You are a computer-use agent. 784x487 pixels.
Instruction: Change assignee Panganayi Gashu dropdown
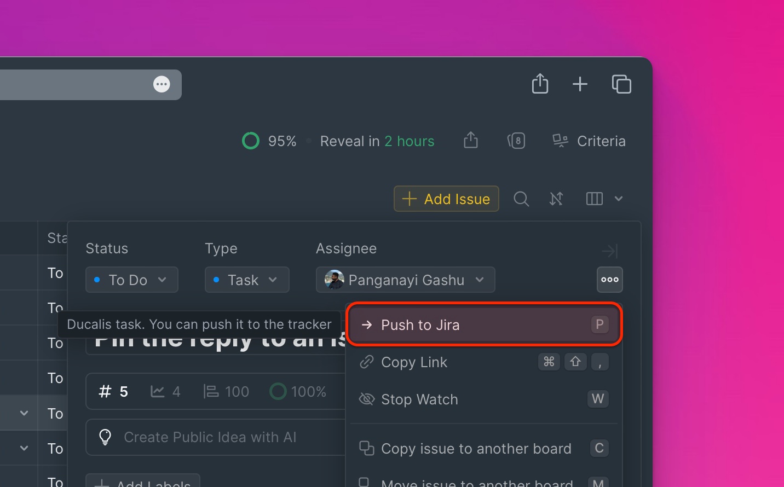[405, 280]
